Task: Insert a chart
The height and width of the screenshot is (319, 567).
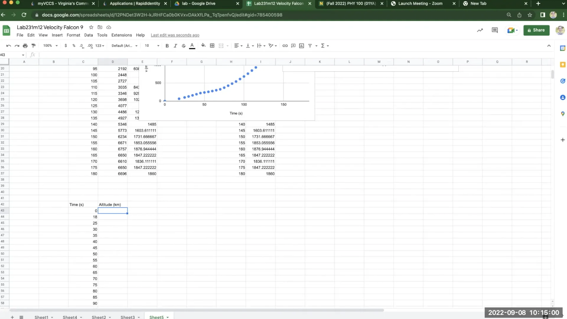Action: (x=302, y=45)
